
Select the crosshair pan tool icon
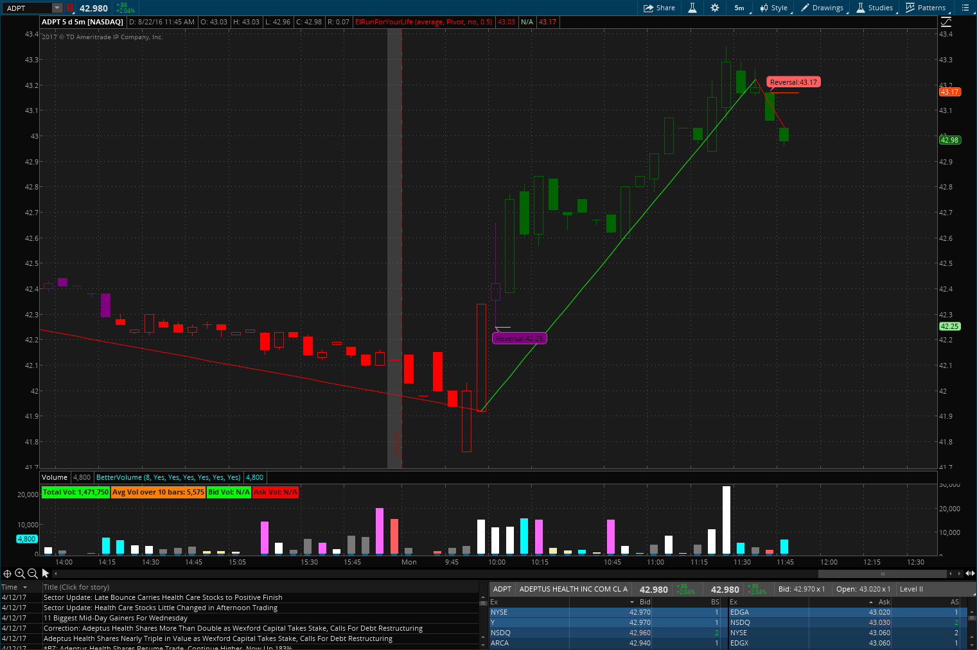(x=7, y=573)
